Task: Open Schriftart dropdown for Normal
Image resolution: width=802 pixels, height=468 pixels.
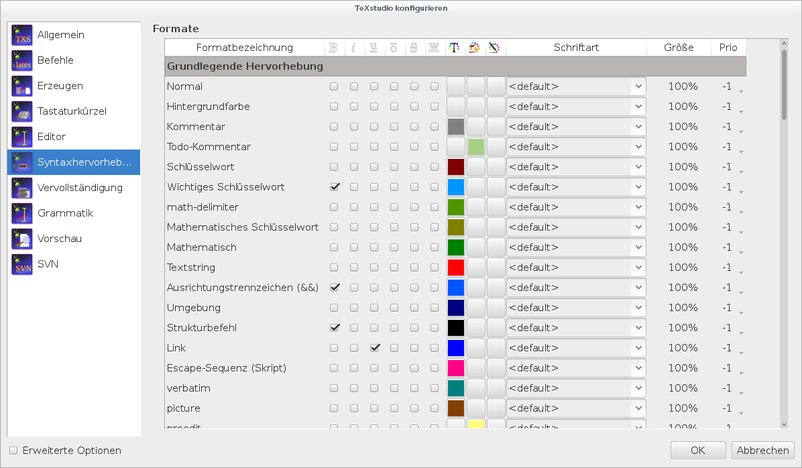Action: point(576,86)
